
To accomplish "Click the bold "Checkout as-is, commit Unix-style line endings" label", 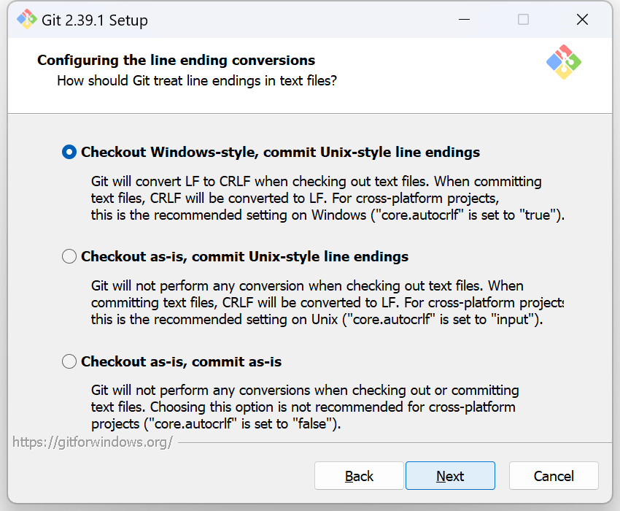I will [244, 257].
